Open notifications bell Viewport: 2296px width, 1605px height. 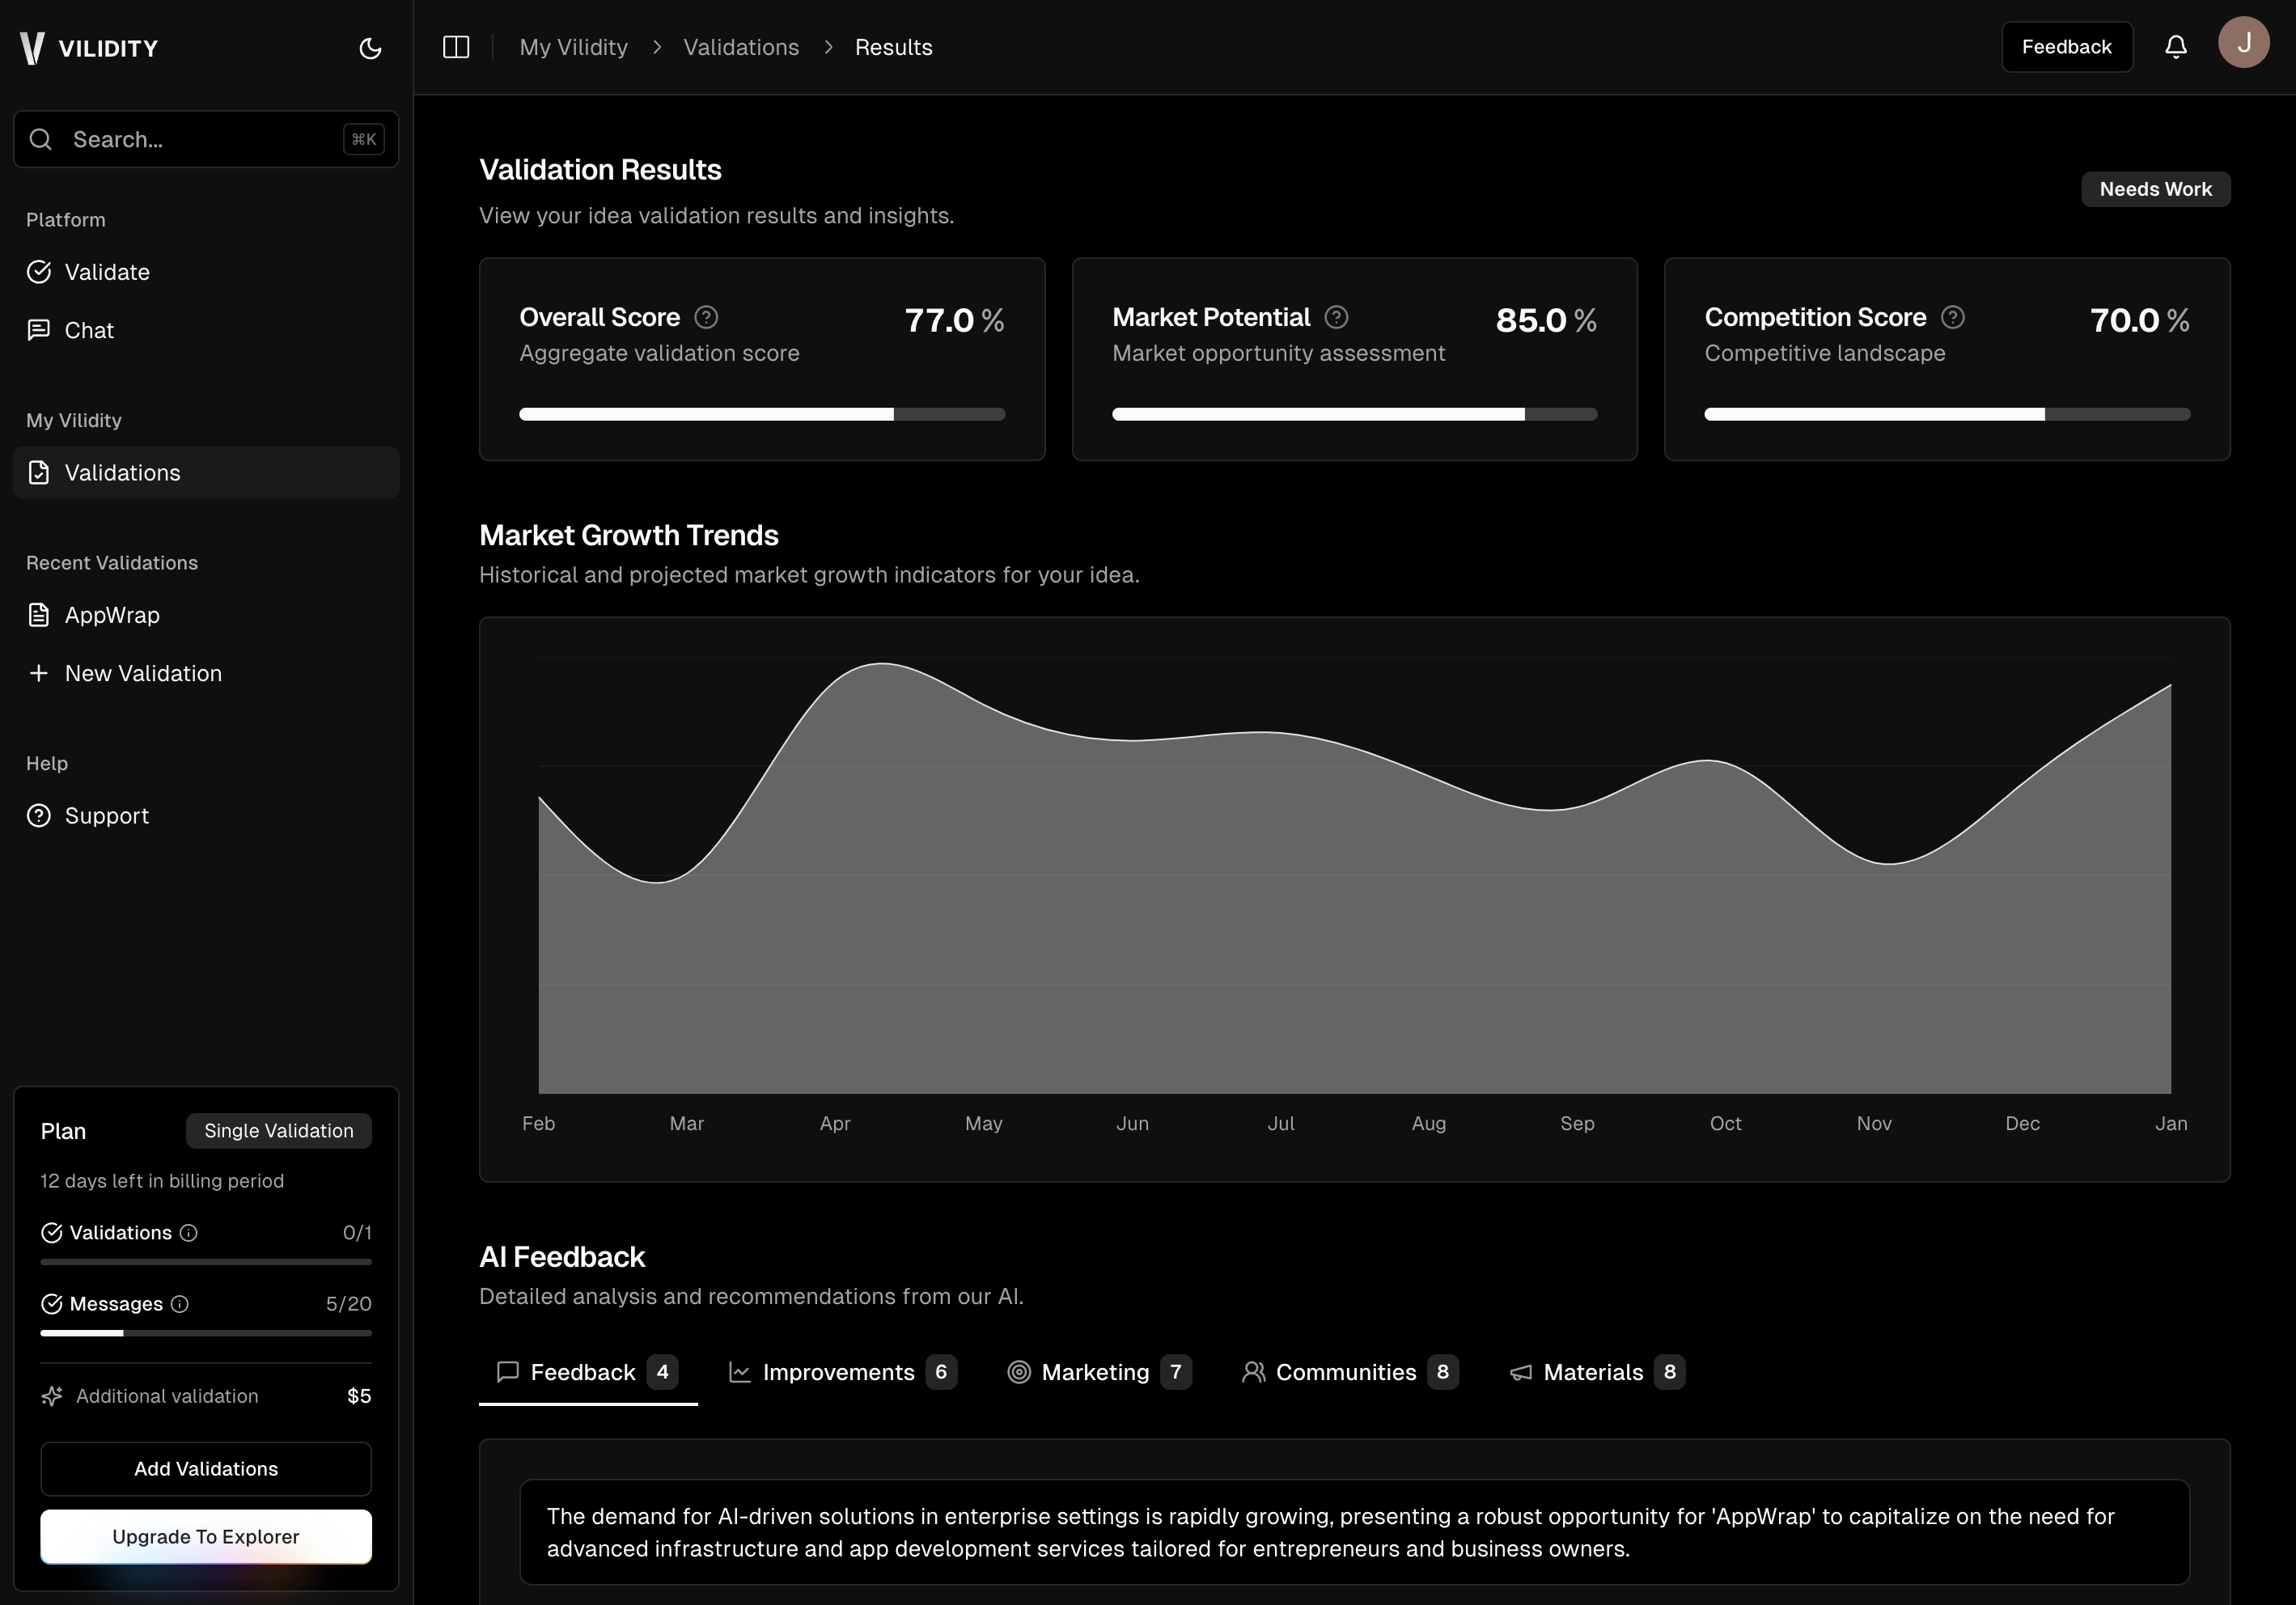pos(2176,46)
